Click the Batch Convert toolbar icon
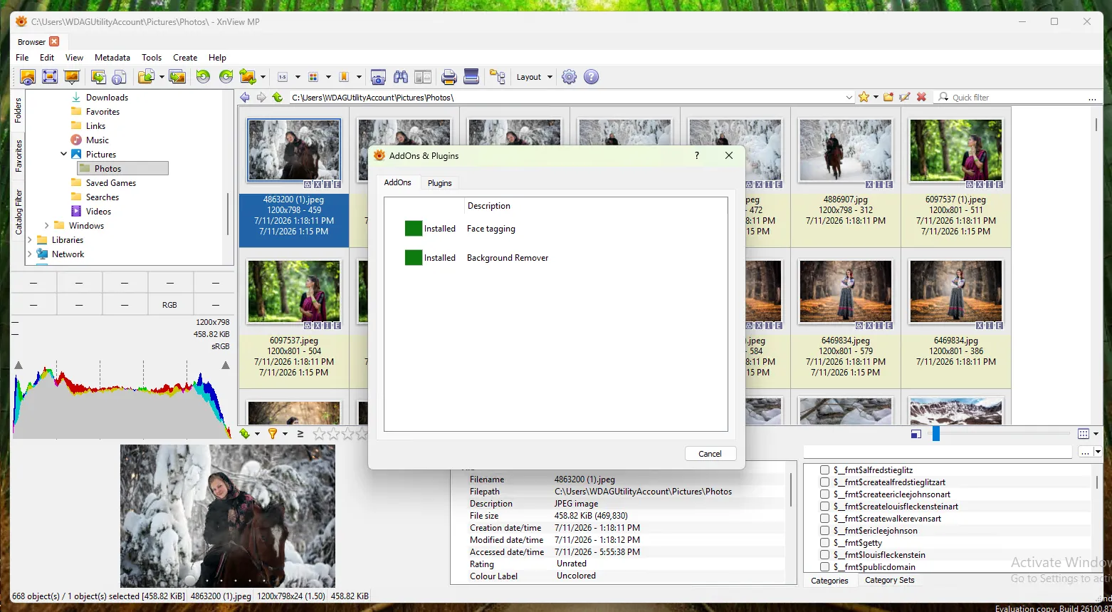 [177, 77]
